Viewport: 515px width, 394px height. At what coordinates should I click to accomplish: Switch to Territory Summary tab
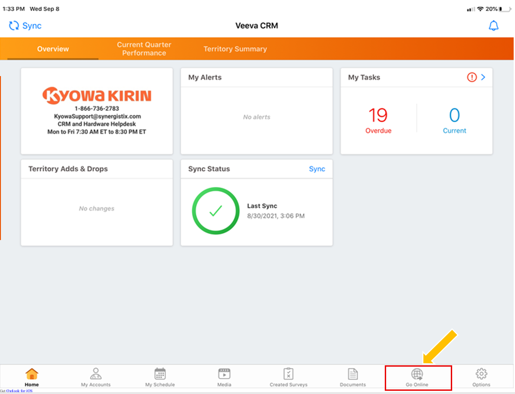coord(235,49)
